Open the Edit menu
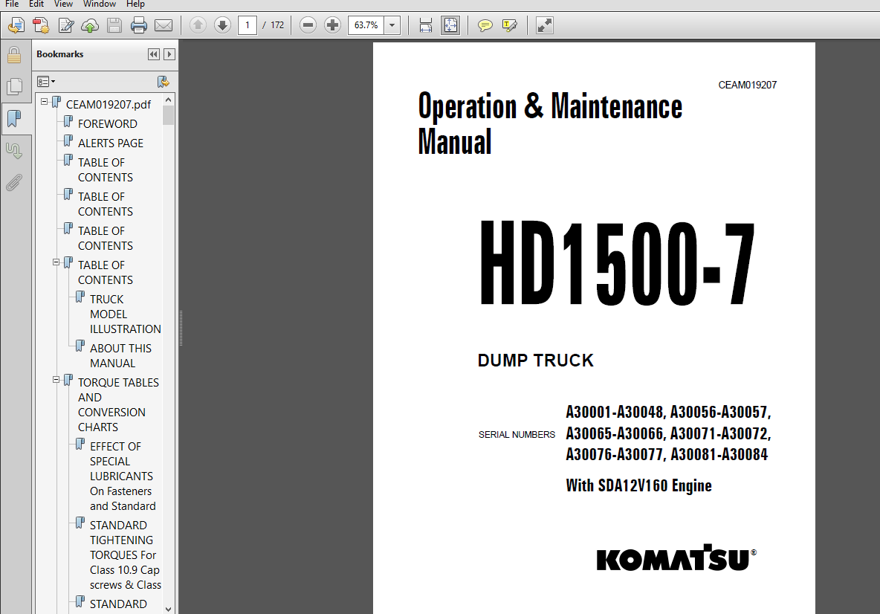 pos(36,4)
